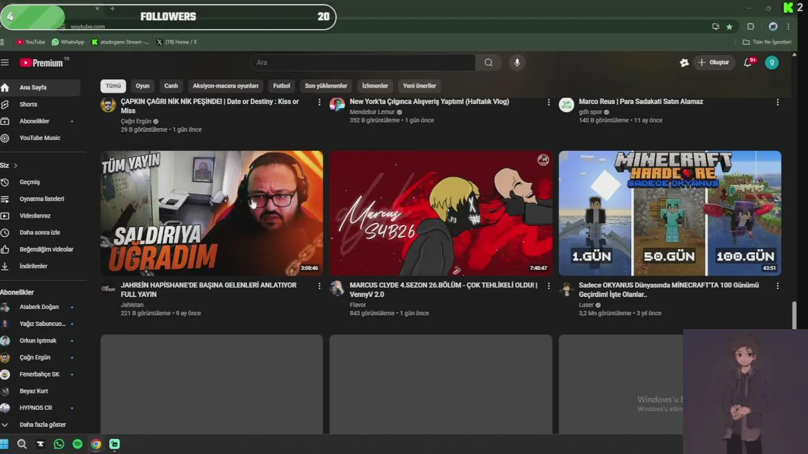Open more options for Sadece Okyanus video
This screenshot has height=454, width=808.
click(777, 286)
